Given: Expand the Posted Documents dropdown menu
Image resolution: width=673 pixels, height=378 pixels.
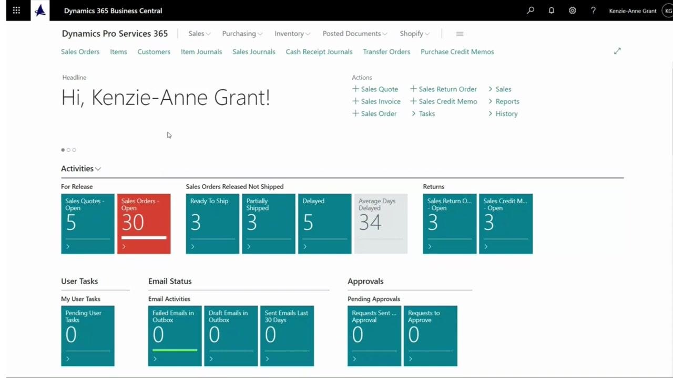Looking at the screenshot, I should tap(355, 34).
